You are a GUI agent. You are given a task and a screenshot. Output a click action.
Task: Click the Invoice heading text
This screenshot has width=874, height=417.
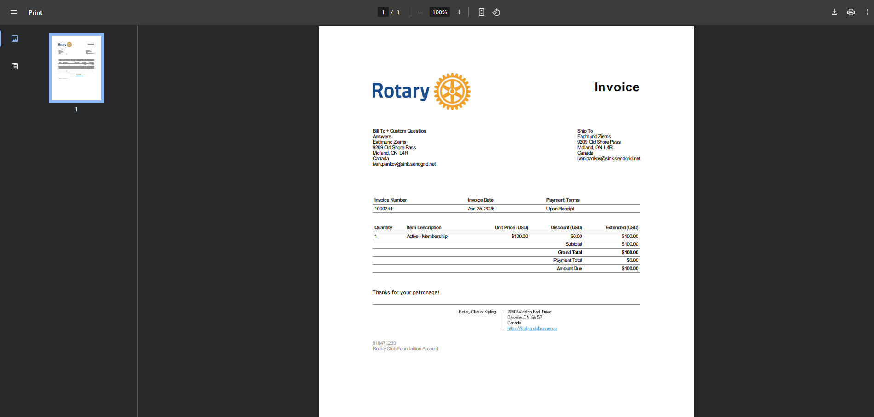(x=616, y=87)
